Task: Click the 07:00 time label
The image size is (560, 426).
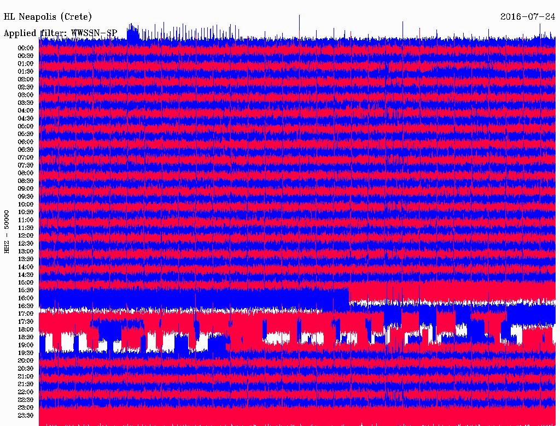Action: pyautogui.click(x=26, y=157)
